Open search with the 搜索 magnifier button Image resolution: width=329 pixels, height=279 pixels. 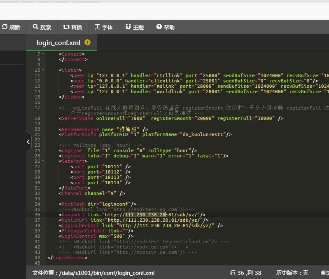click(x=42, y=27)
